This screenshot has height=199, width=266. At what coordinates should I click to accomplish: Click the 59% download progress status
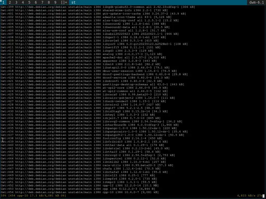33,196
